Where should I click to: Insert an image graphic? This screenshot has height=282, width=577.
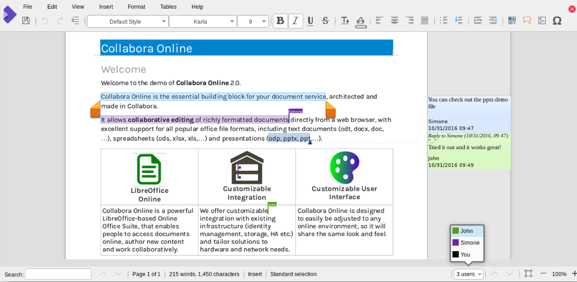click(542, 20)
